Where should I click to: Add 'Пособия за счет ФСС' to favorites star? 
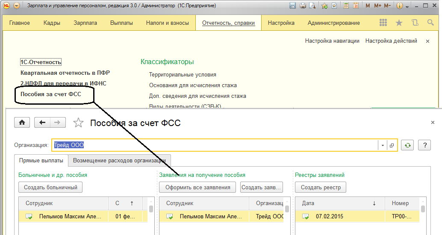point(78,123)
